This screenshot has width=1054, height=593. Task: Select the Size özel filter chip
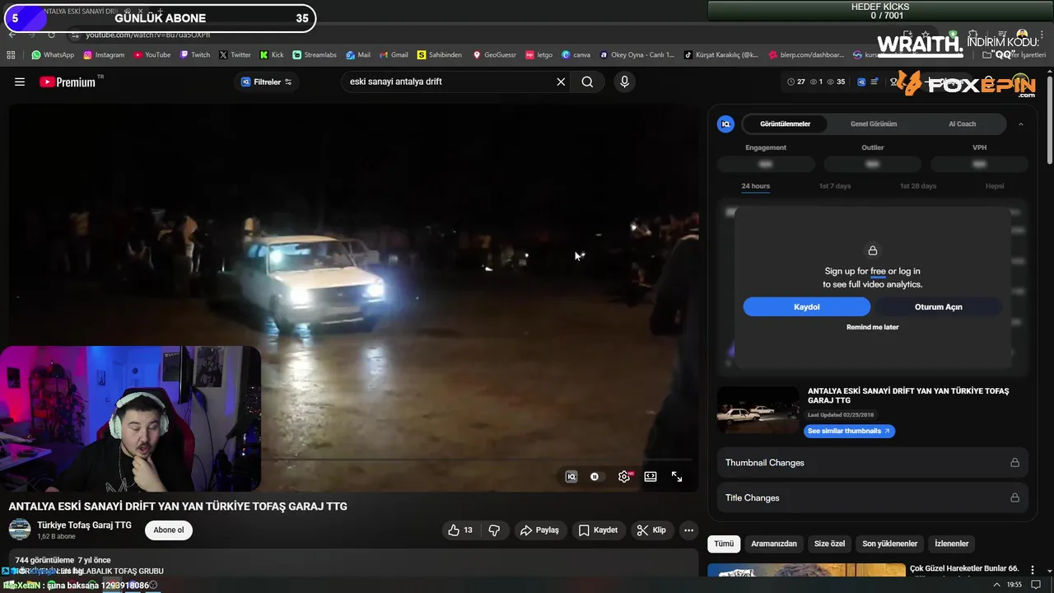click(829, 544)
